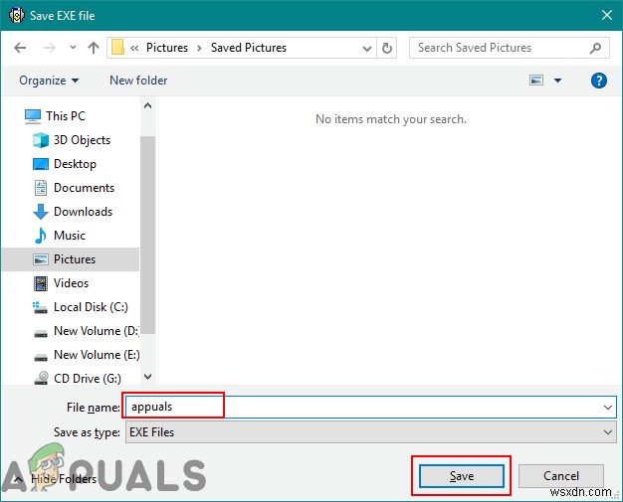Refresh the Saved Pictures folder
This screenshot has width=623, height=502.
pyautogui.click(x=386, y=48)
